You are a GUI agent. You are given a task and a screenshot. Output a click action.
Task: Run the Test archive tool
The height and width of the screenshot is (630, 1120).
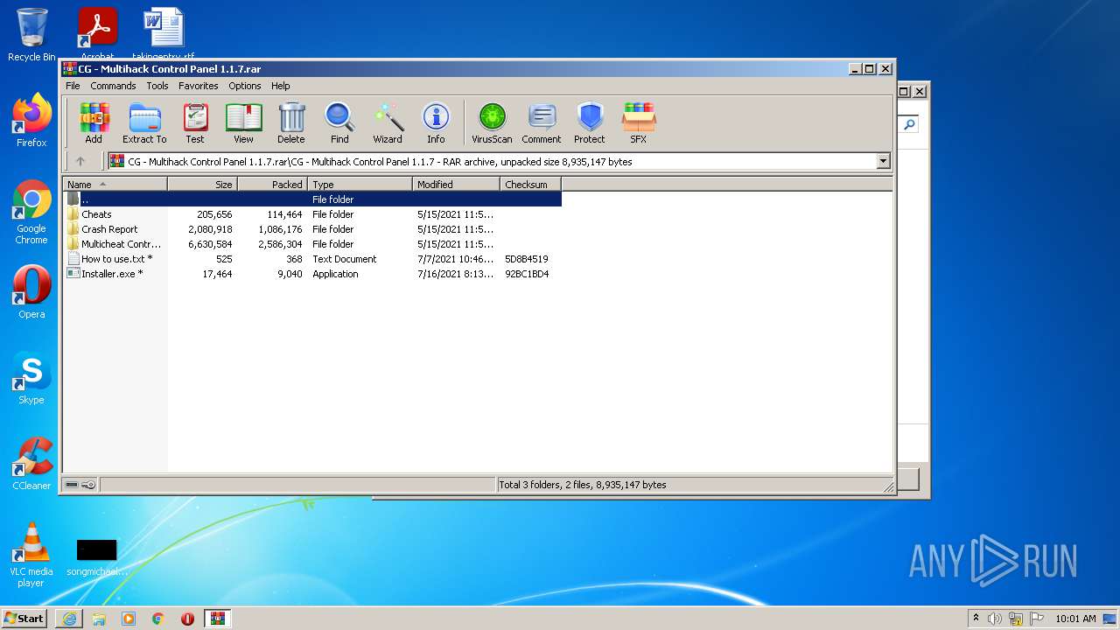tap(195, 123)
